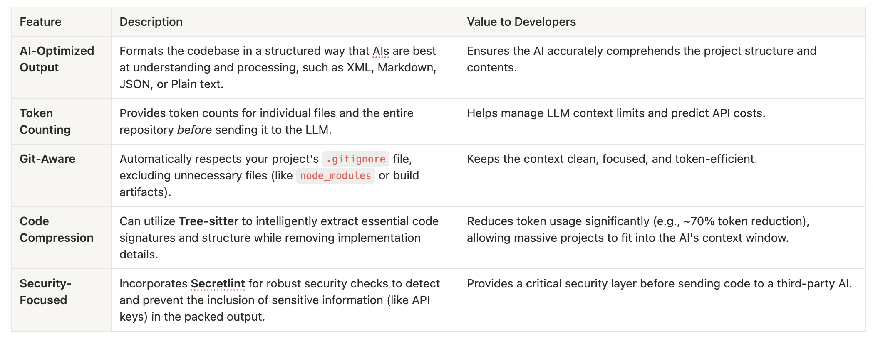Click the bold Tree-sitter text
The image size is (873, 339).
tap(208, 221)
